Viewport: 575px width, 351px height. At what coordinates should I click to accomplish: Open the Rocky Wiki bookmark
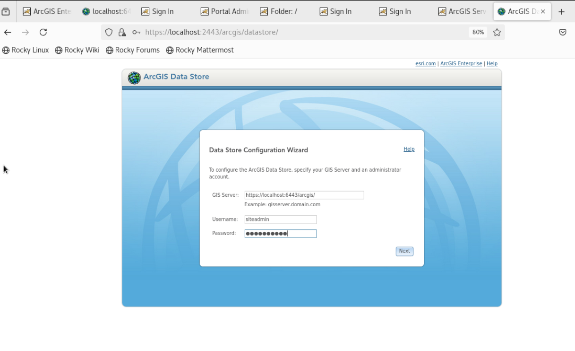click(77, 50)
